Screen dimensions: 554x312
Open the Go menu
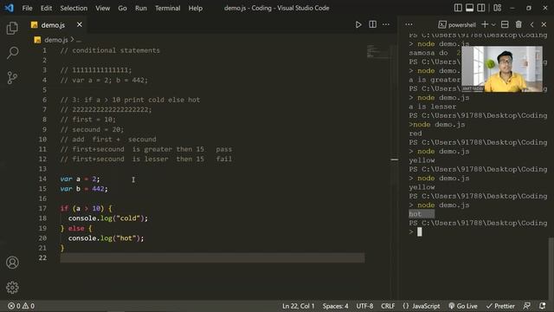(122, 8)
